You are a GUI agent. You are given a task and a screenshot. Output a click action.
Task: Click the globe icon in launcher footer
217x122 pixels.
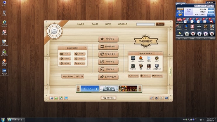point(61,98)
